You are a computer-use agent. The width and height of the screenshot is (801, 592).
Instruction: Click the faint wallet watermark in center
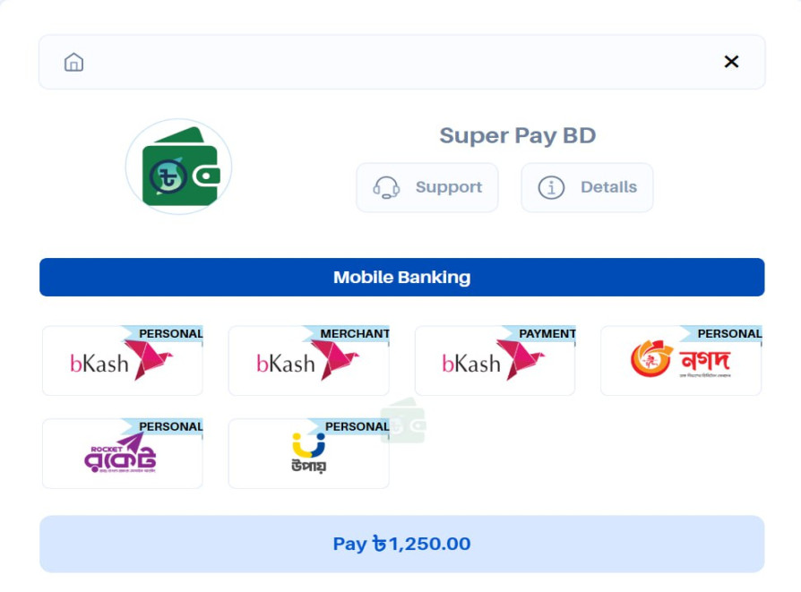[x=404, y=423]
